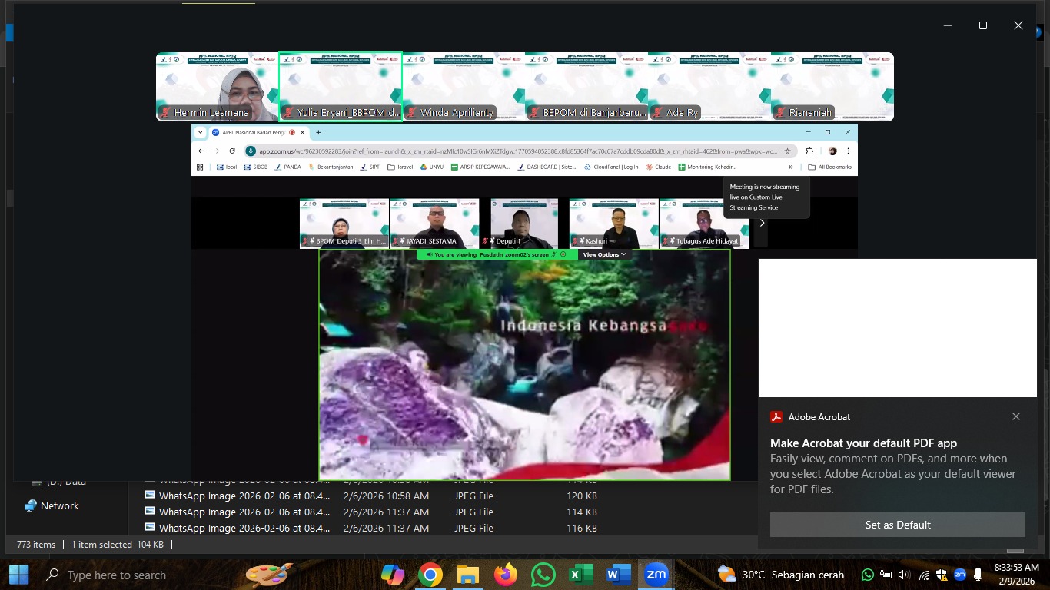The width and height of the screenshot is (1050, 590).
Task: Select Yulia Eryani's video thumbnail
Action: coord(341,87)
